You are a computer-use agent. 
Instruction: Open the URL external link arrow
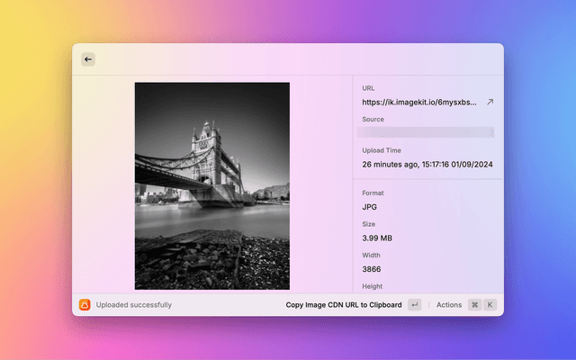click(490, 103)
